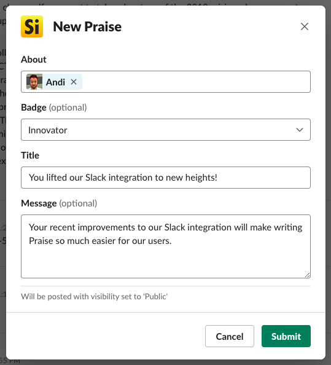Click the Title field label
This screenshot has width=331, height=365.
[x=30, y=155]
